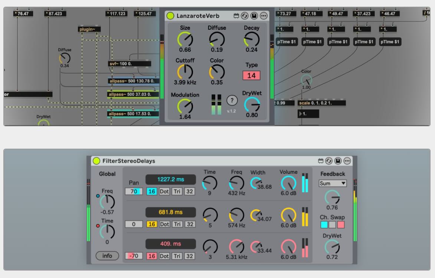Enable Dot mode on the 1227.2 ms delay
This screenshot has width=435, height=278.
click(164, 192)
